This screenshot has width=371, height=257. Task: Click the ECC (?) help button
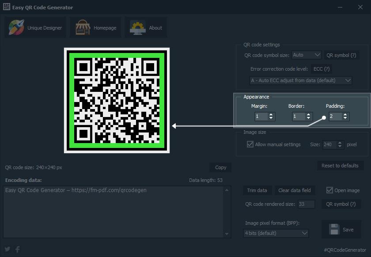pos(322,69)
